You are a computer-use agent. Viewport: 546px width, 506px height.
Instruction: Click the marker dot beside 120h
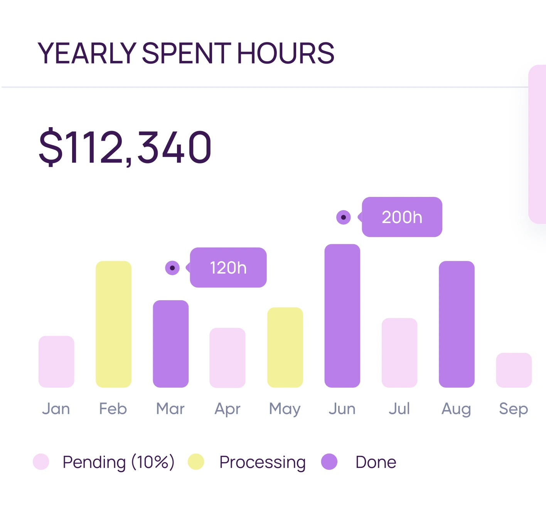point(172,268)
